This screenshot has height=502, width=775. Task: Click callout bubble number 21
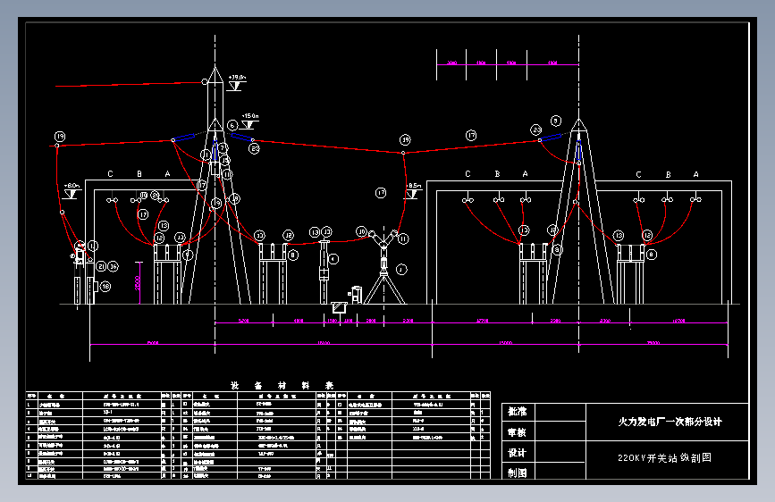101,266
